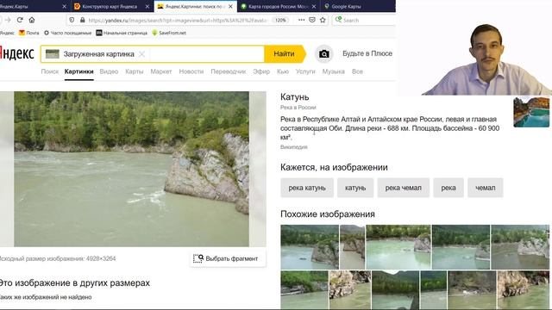Click the Pocket save icon in address bar
Viewport: 552px width, 310px height.
312,20
